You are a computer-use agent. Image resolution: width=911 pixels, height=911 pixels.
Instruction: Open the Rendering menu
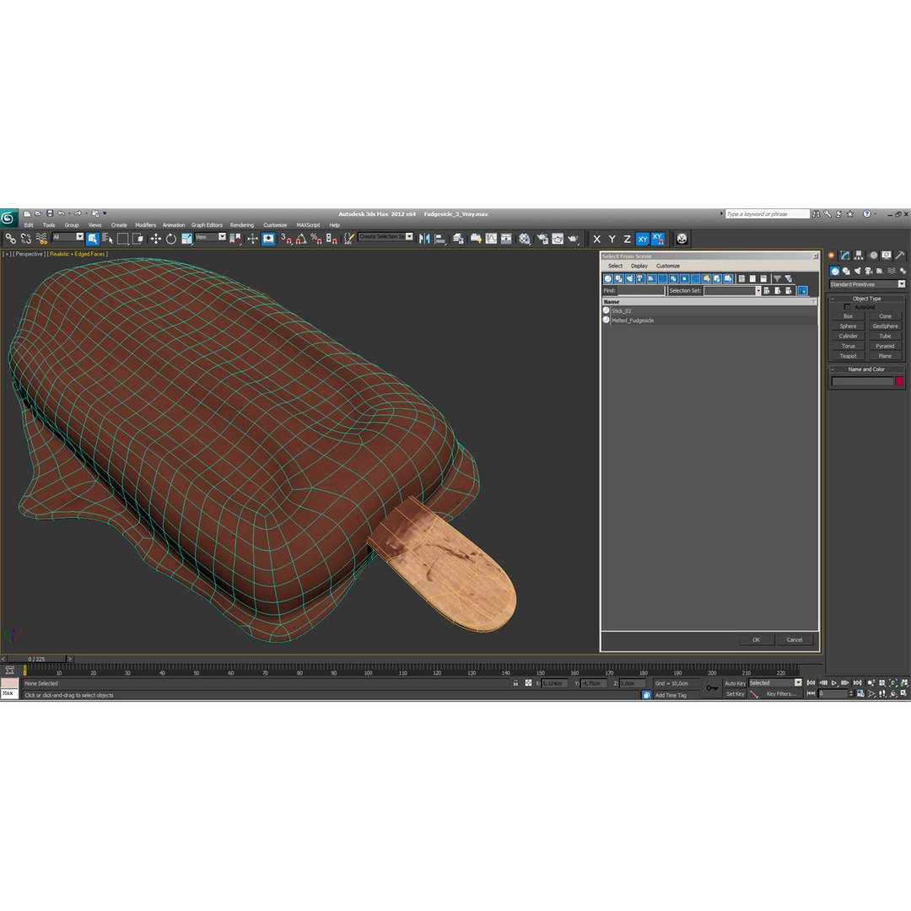242,225
